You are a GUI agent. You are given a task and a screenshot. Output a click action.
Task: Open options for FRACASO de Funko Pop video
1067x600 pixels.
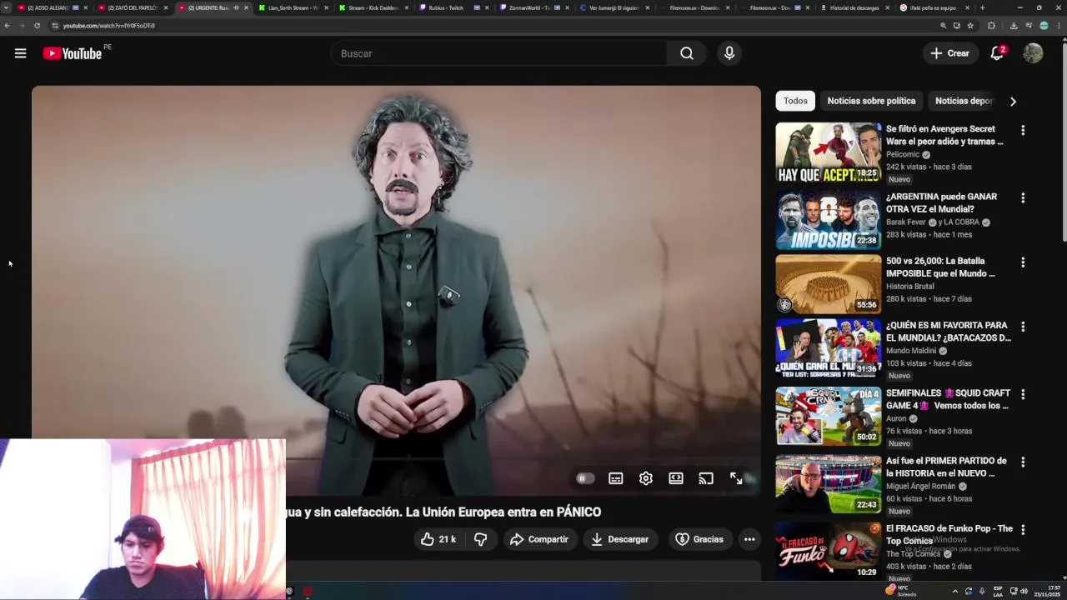click(1023, 530)
